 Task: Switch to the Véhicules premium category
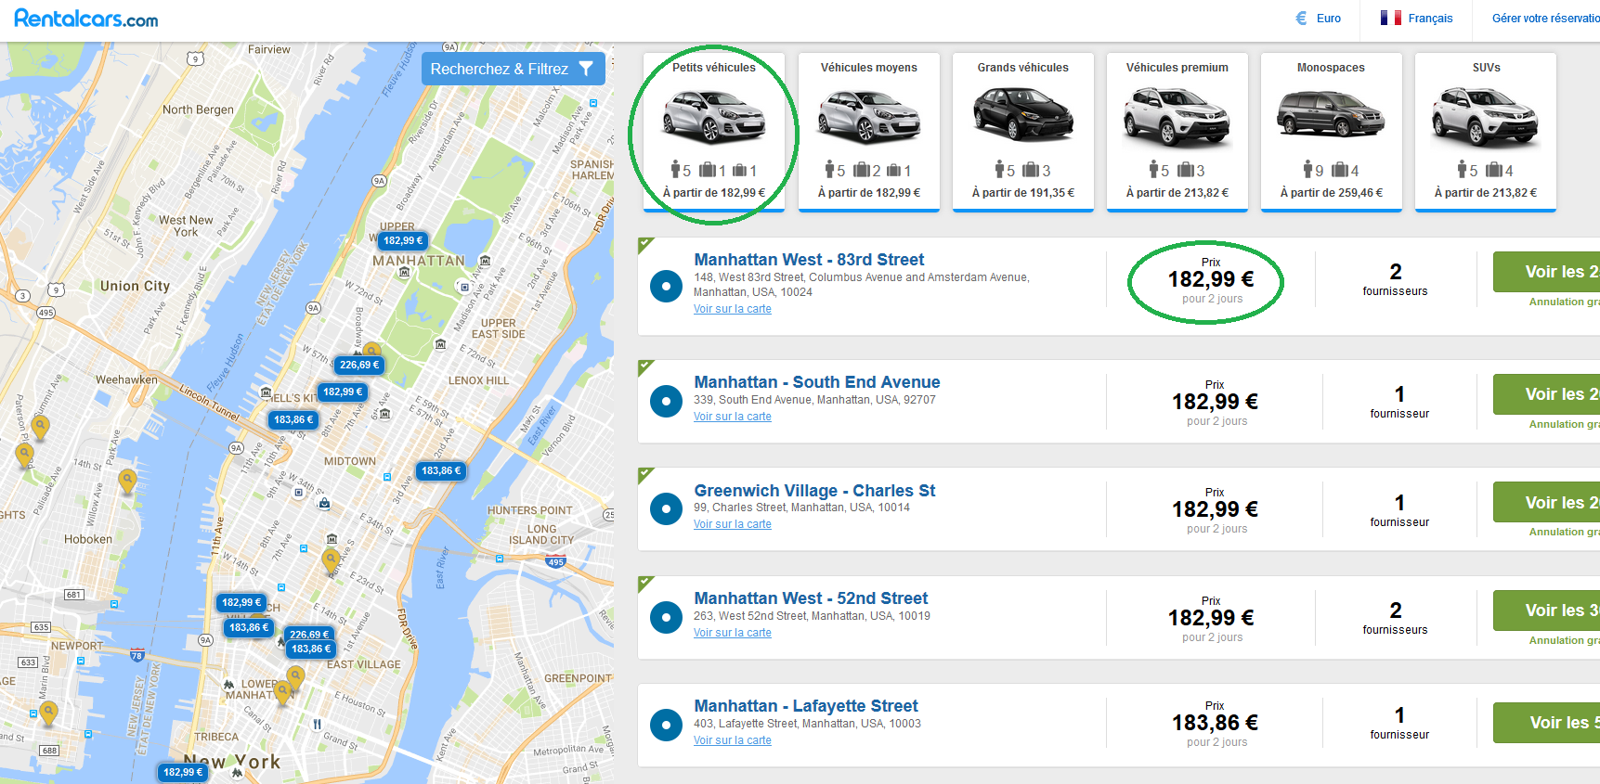pos(1177,131)
